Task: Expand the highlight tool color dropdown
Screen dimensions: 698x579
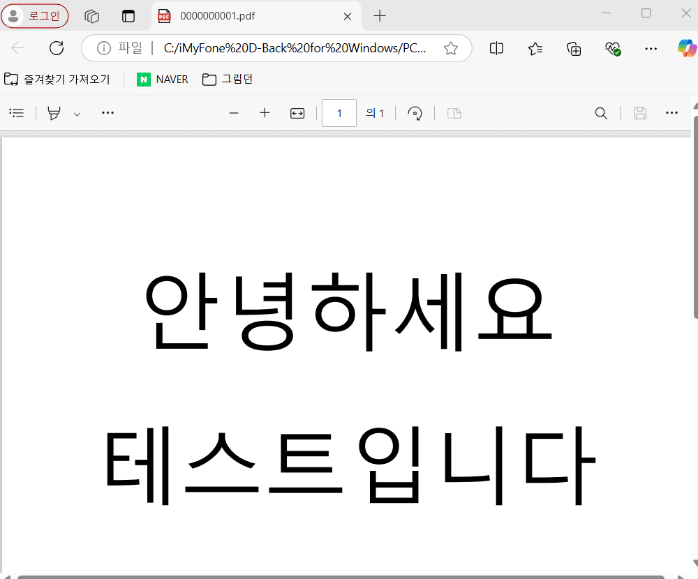Action: coord(77,114)
